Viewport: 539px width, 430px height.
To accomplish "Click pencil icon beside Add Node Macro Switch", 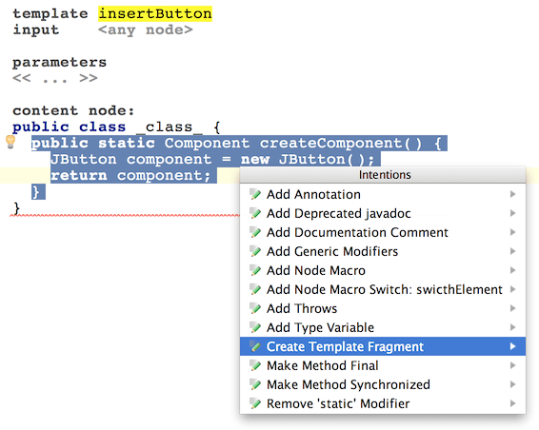I will click(255, 289).
